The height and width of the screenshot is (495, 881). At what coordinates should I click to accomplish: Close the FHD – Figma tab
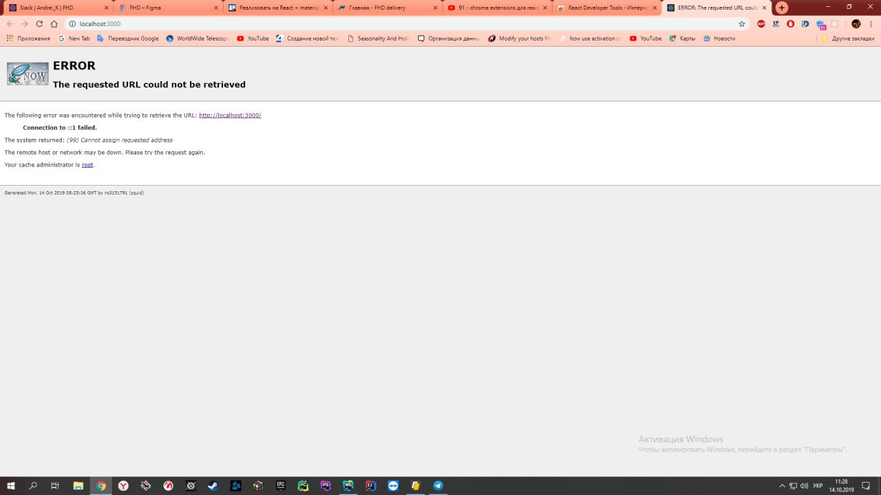(x=215, y=8)
